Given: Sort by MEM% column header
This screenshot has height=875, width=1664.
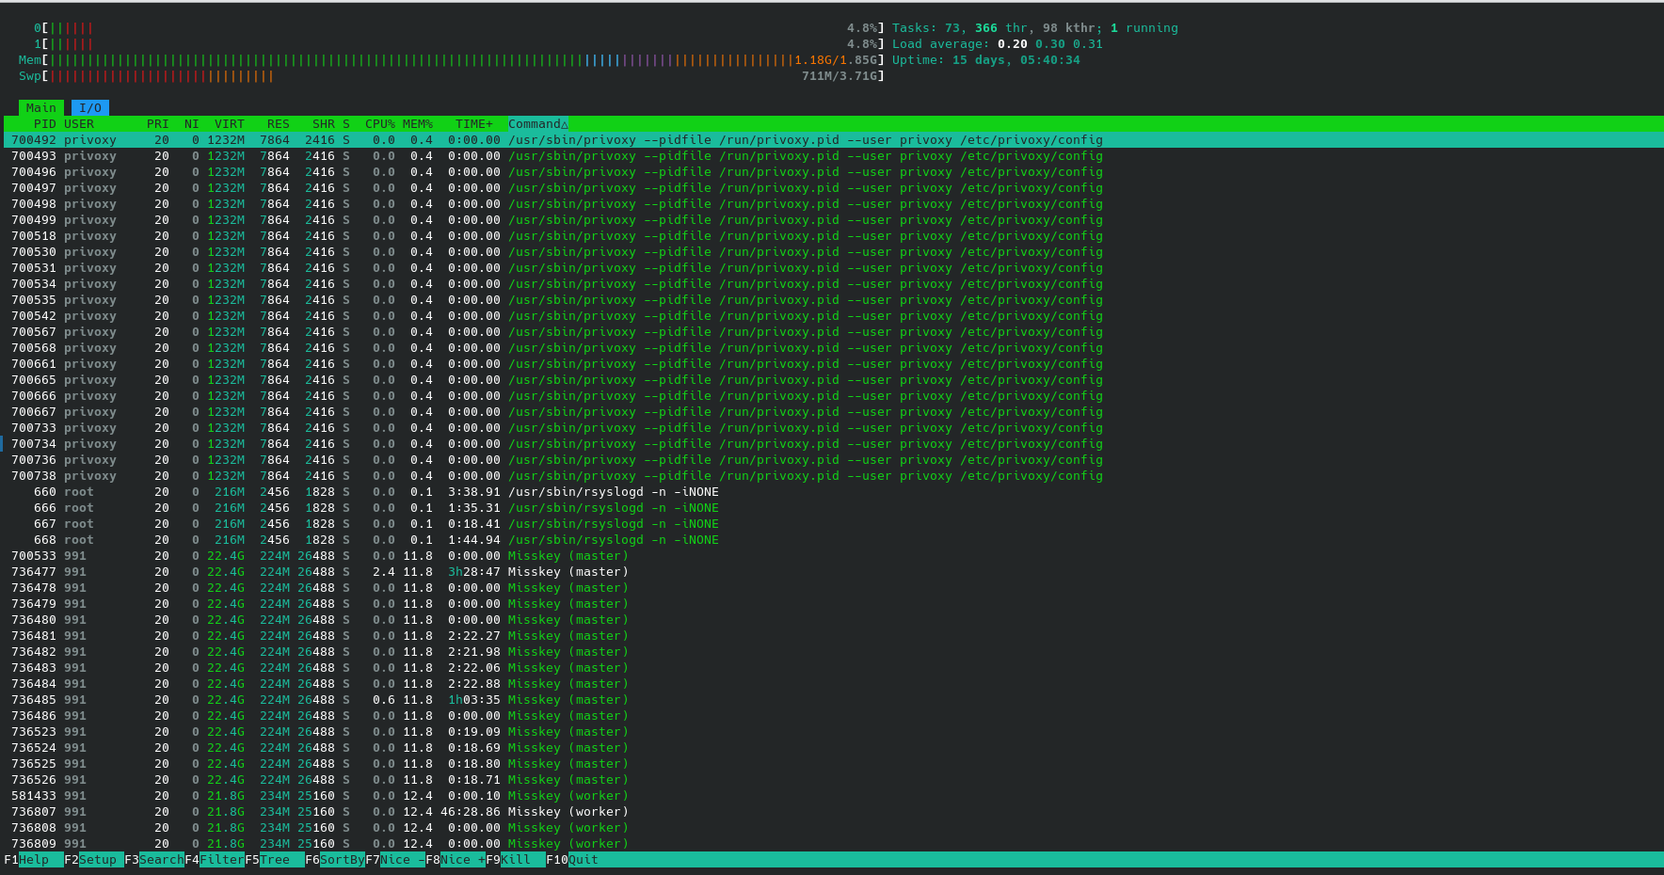Looking at the screenshot, I should point(418,124).
